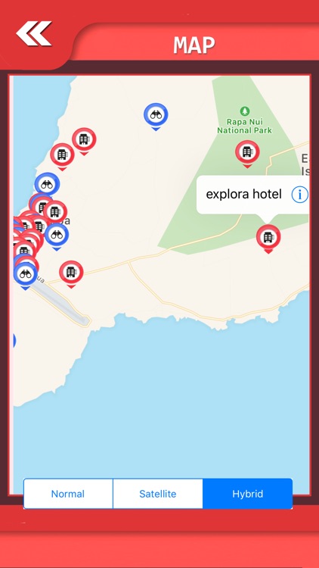
Task: Select the Hybrid map mode
Action: [247, 494]
